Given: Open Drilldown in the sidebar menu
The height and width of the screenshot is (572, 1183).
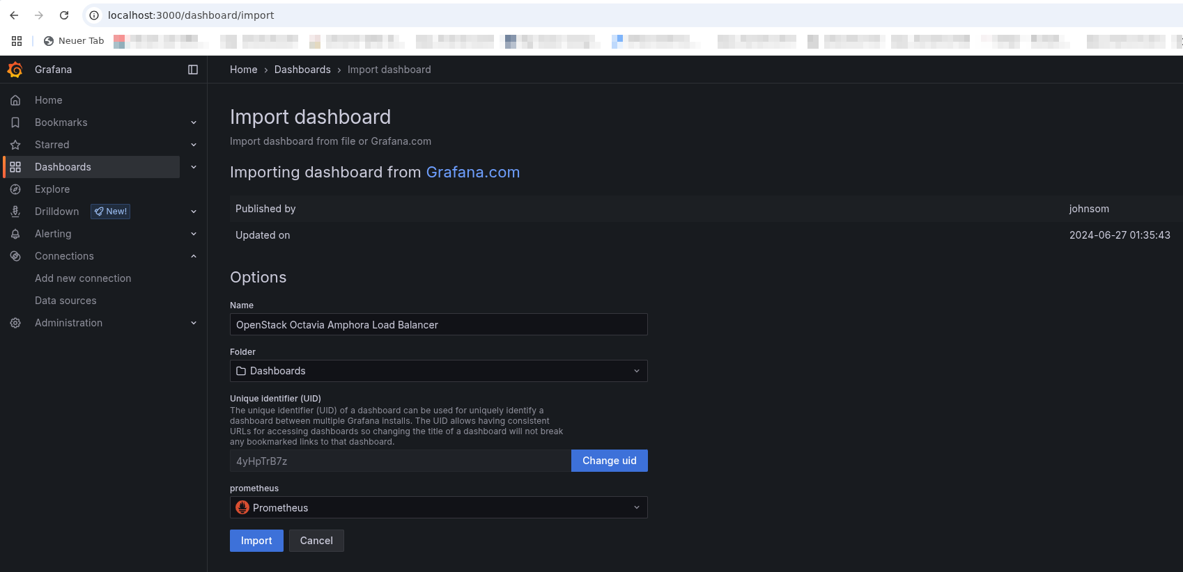Looking at the screenshot, I should (56, 212).
